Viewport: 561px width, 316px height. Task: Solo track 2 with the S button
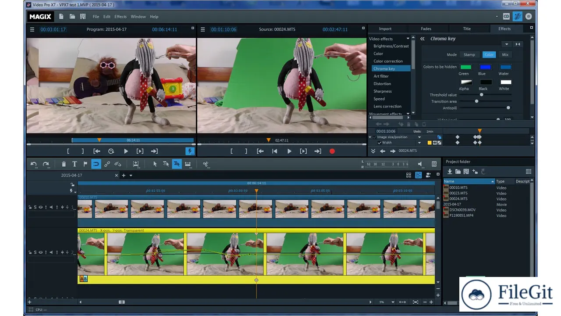click(35, 252)
